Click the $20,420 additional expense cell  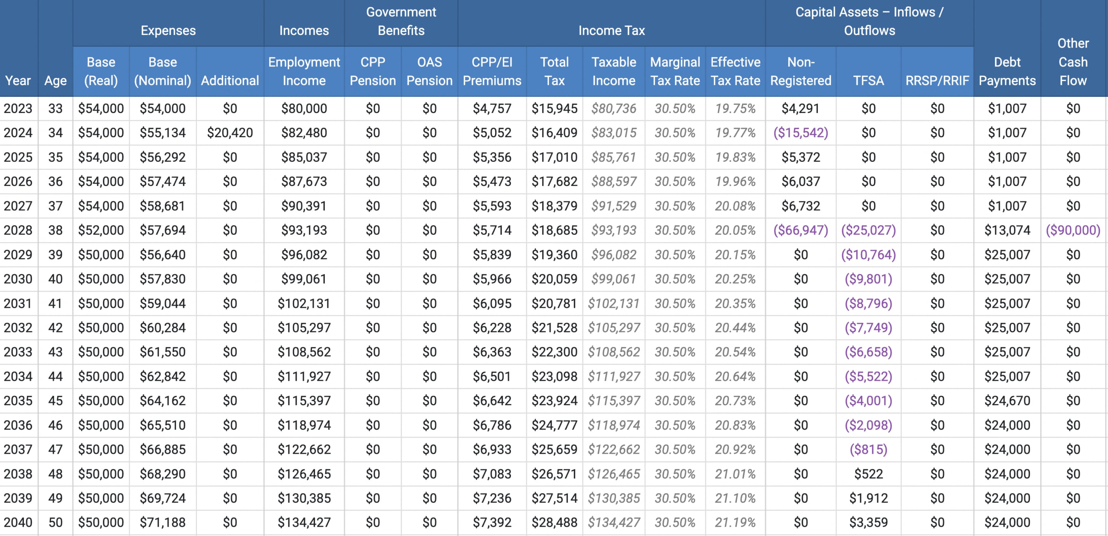point(230,133)
